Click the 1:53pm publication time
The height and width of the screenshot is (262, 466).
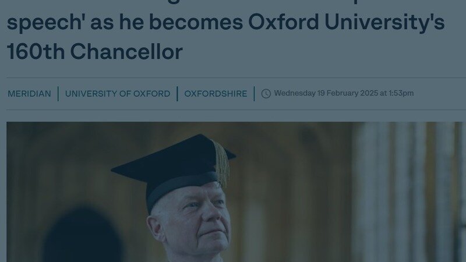click(401, 93)
